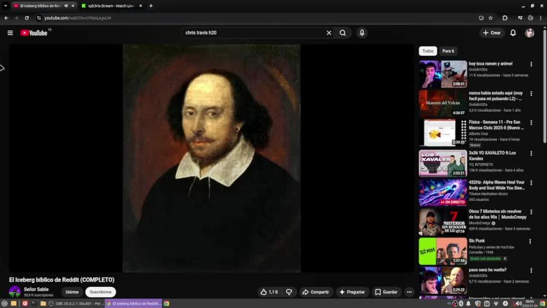Click the browser address bar URL
Screen dimensions: 547x308
tap(78, 18)
